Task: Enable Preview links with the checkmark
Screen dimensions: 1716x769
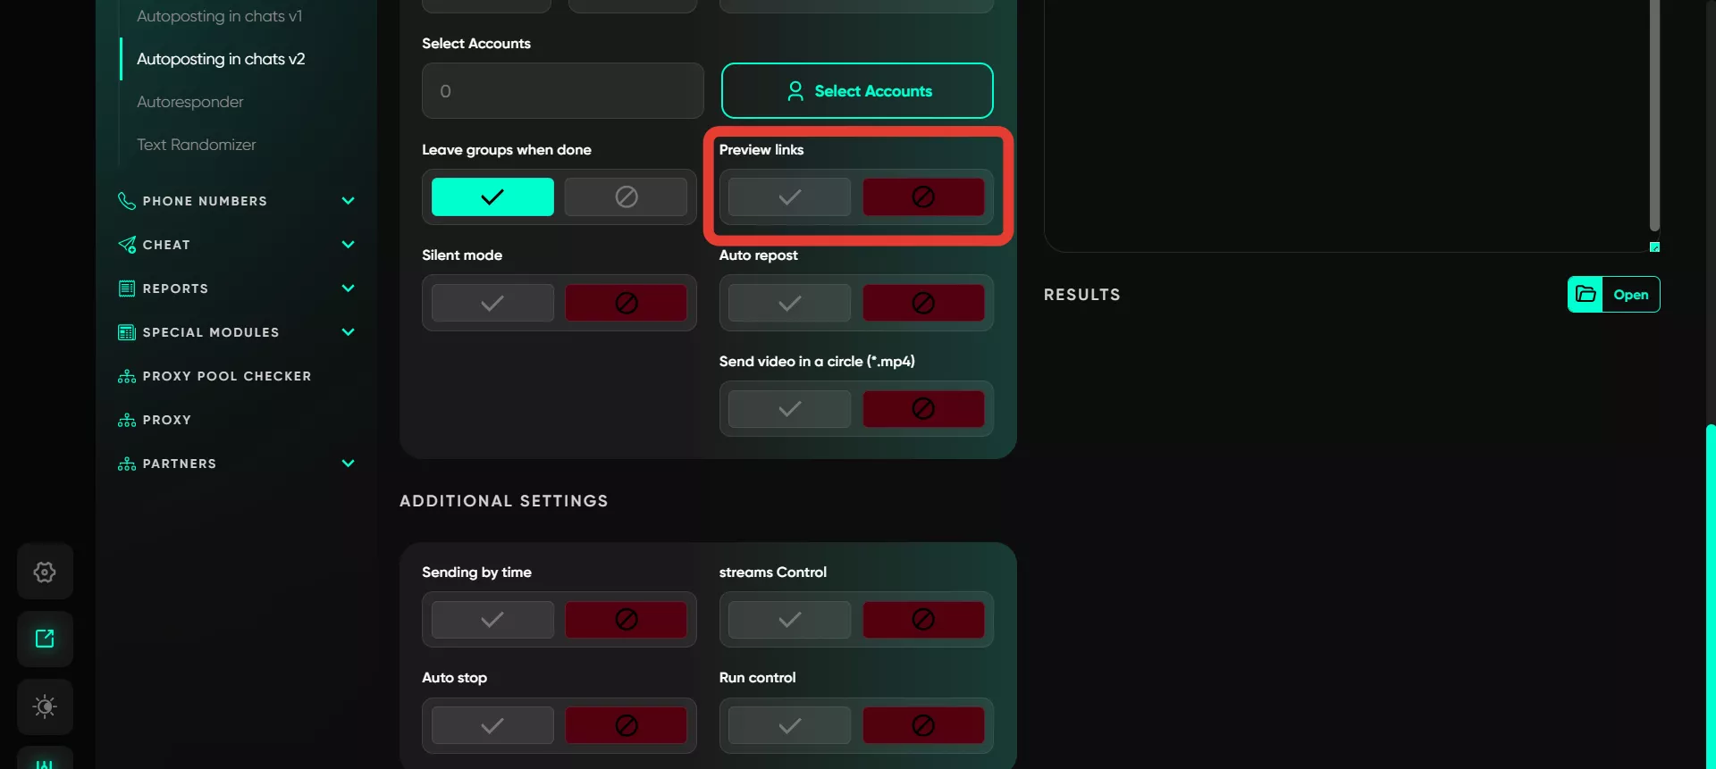Action: coord(789,196)
